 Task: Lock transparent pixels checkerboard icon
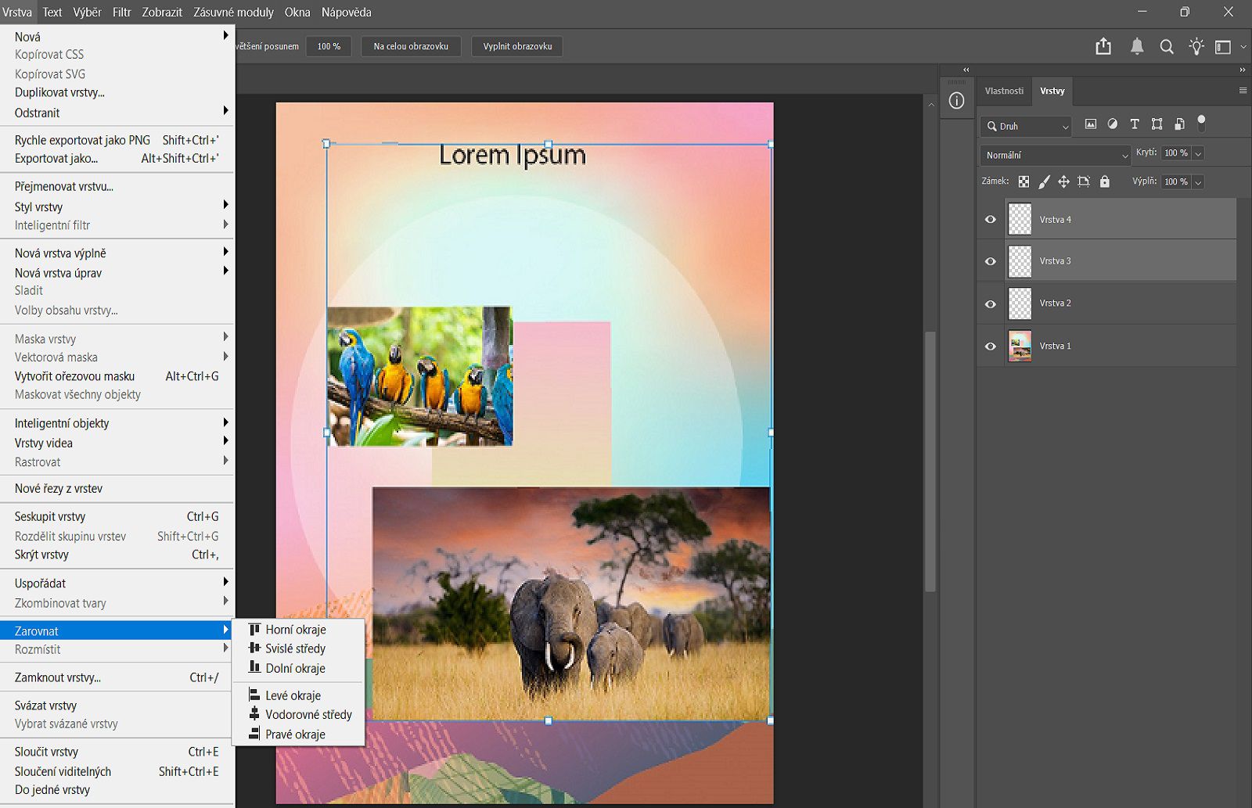pyautogui.click(x=1024, y=181)
